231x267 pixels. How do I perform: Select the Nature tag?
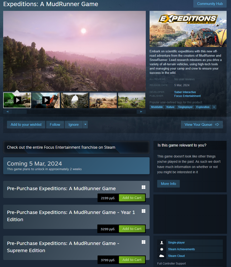tap(170, 107)
